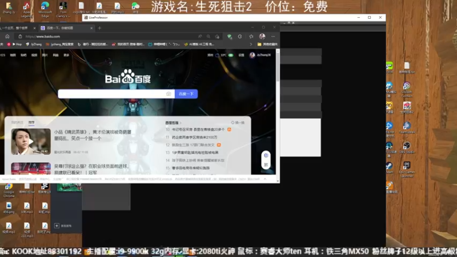Click the browser refresh extension icon
Image resolution: width=457 pixels, height=257 pixels.
tap(240, 37)
